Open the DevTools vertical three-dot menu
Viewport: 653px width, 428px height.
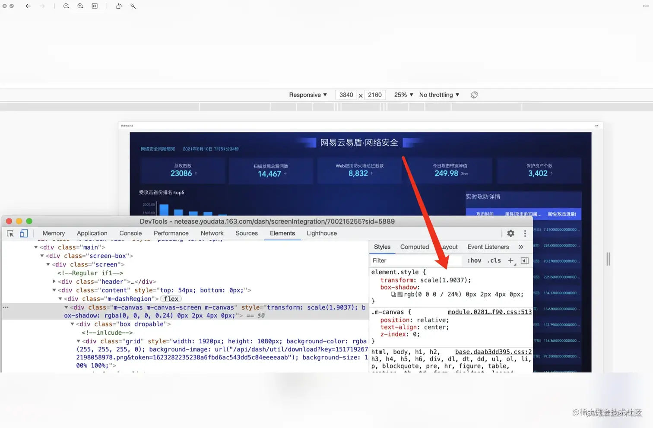(525, 233)
